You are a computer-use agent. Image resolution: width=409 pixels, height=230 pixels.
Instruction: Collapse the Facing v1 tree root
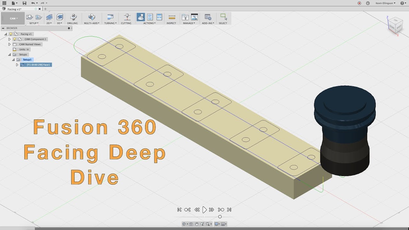pyautogui.click(x=5, y=34)
